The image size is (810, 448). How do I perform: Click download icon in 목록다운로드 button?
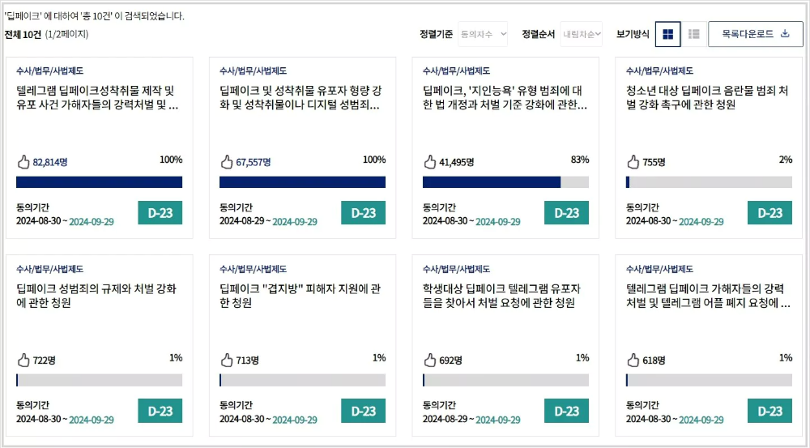pos(785,33)
